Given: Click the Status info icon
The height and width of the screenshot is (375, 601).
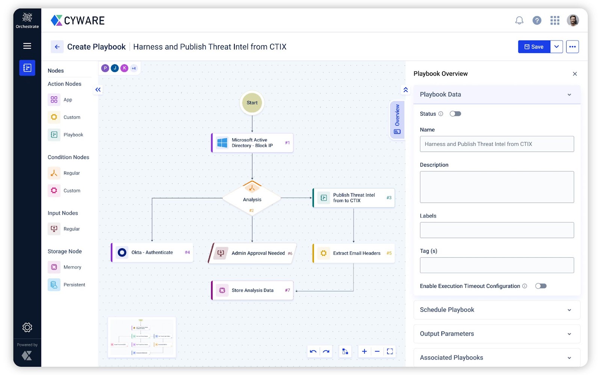Looking at the screenshot, I should click(x=441, y=114).
